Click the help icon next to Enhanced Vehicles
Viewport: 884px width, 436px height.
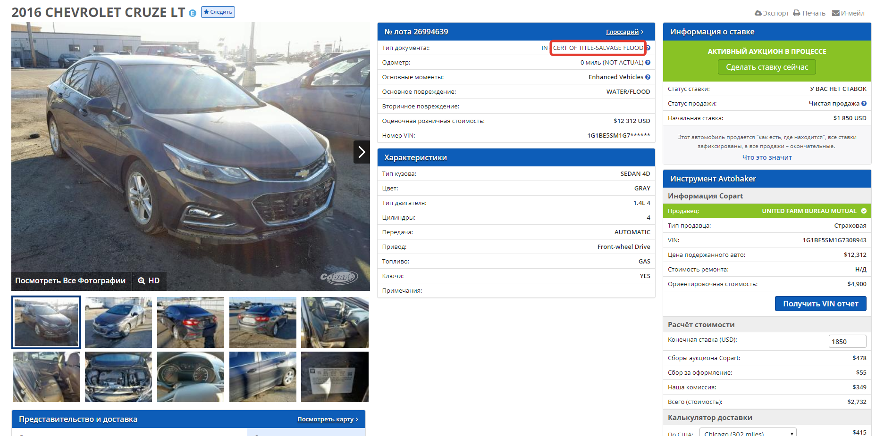point(648,77)
